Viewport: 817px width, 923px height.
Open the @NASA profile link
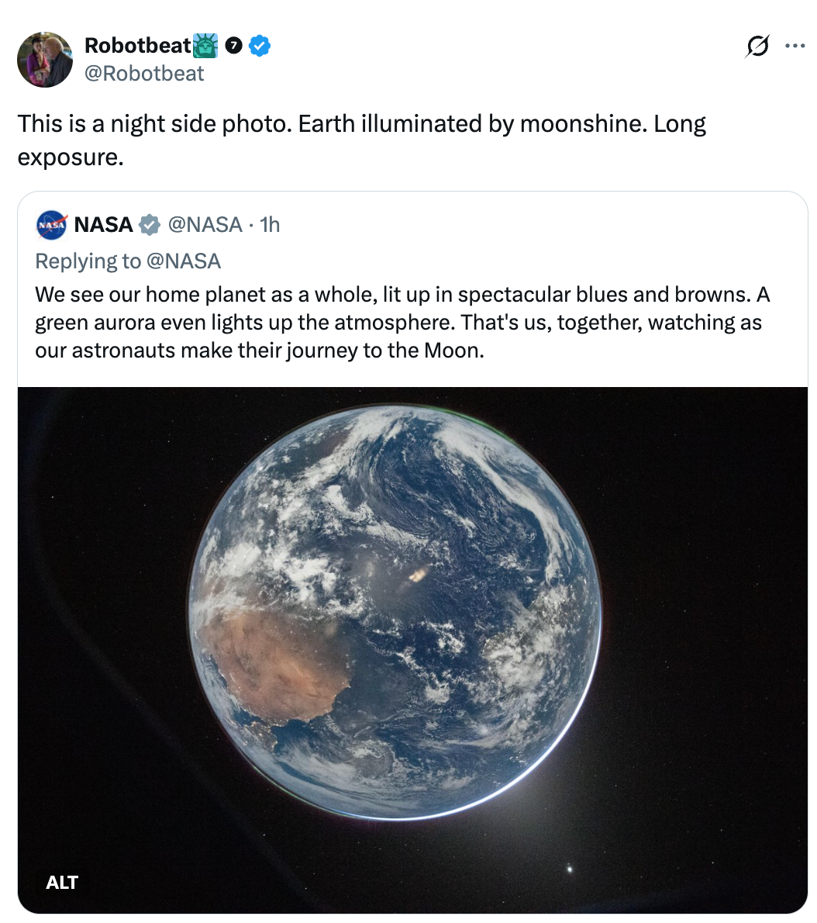pyautogui.click(x=205, y=225)
